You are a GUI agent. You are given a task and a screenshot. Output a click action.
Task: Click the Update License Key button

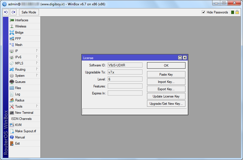click(x=166, y=96)
